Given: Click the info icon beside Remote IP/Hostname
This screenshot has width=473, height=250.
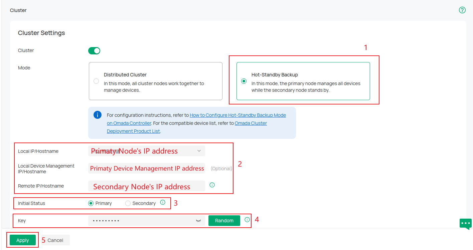Looking at the screenshot, I should (x=212, y=185).
